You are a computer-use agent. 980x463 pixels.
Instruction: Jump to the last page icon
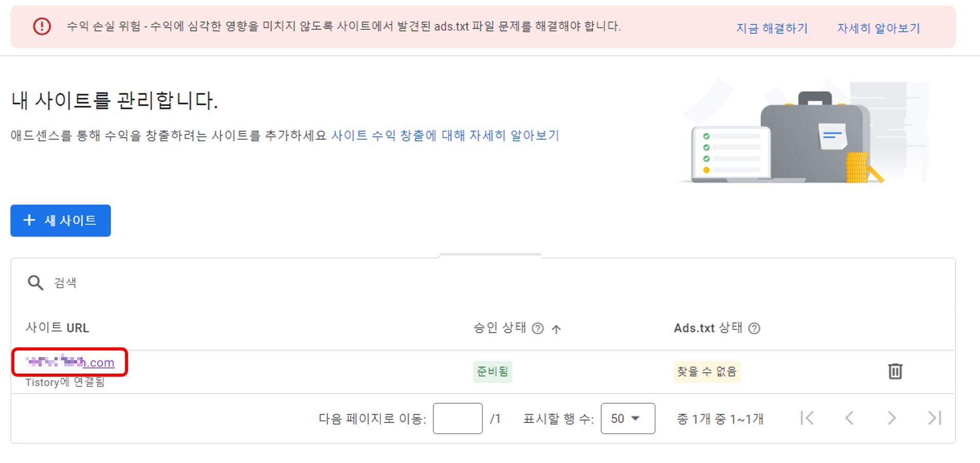tap(934, 418)
